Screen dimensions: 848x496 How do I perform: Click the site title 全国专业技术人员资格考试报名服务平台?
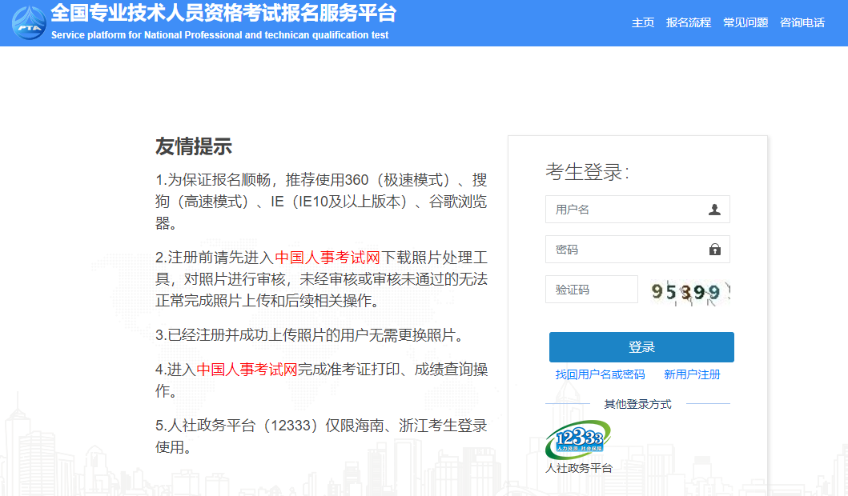coord(223,14)
